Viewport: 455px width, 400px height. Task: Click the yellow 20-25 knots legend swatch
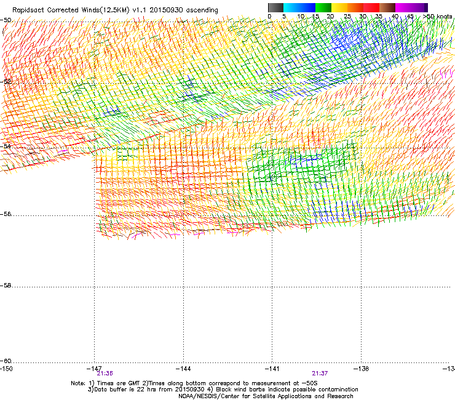coord(339,7)
